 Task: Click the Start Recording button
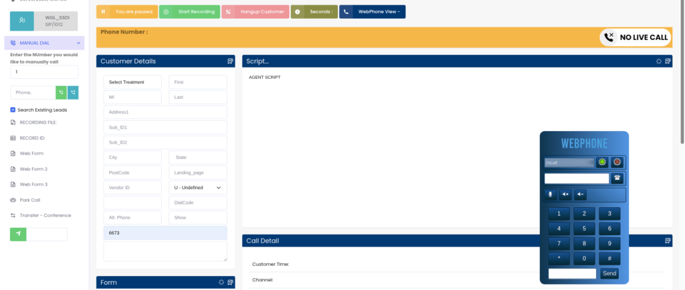tap(189, 12)
